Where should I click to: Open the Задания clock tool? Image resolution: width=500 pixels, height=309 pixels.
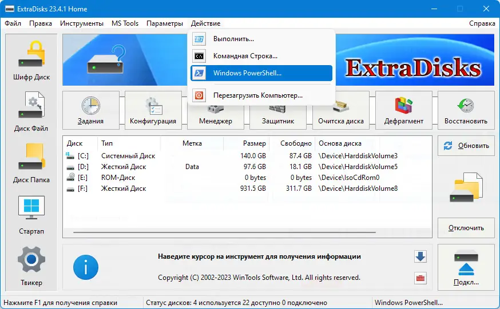90,110
